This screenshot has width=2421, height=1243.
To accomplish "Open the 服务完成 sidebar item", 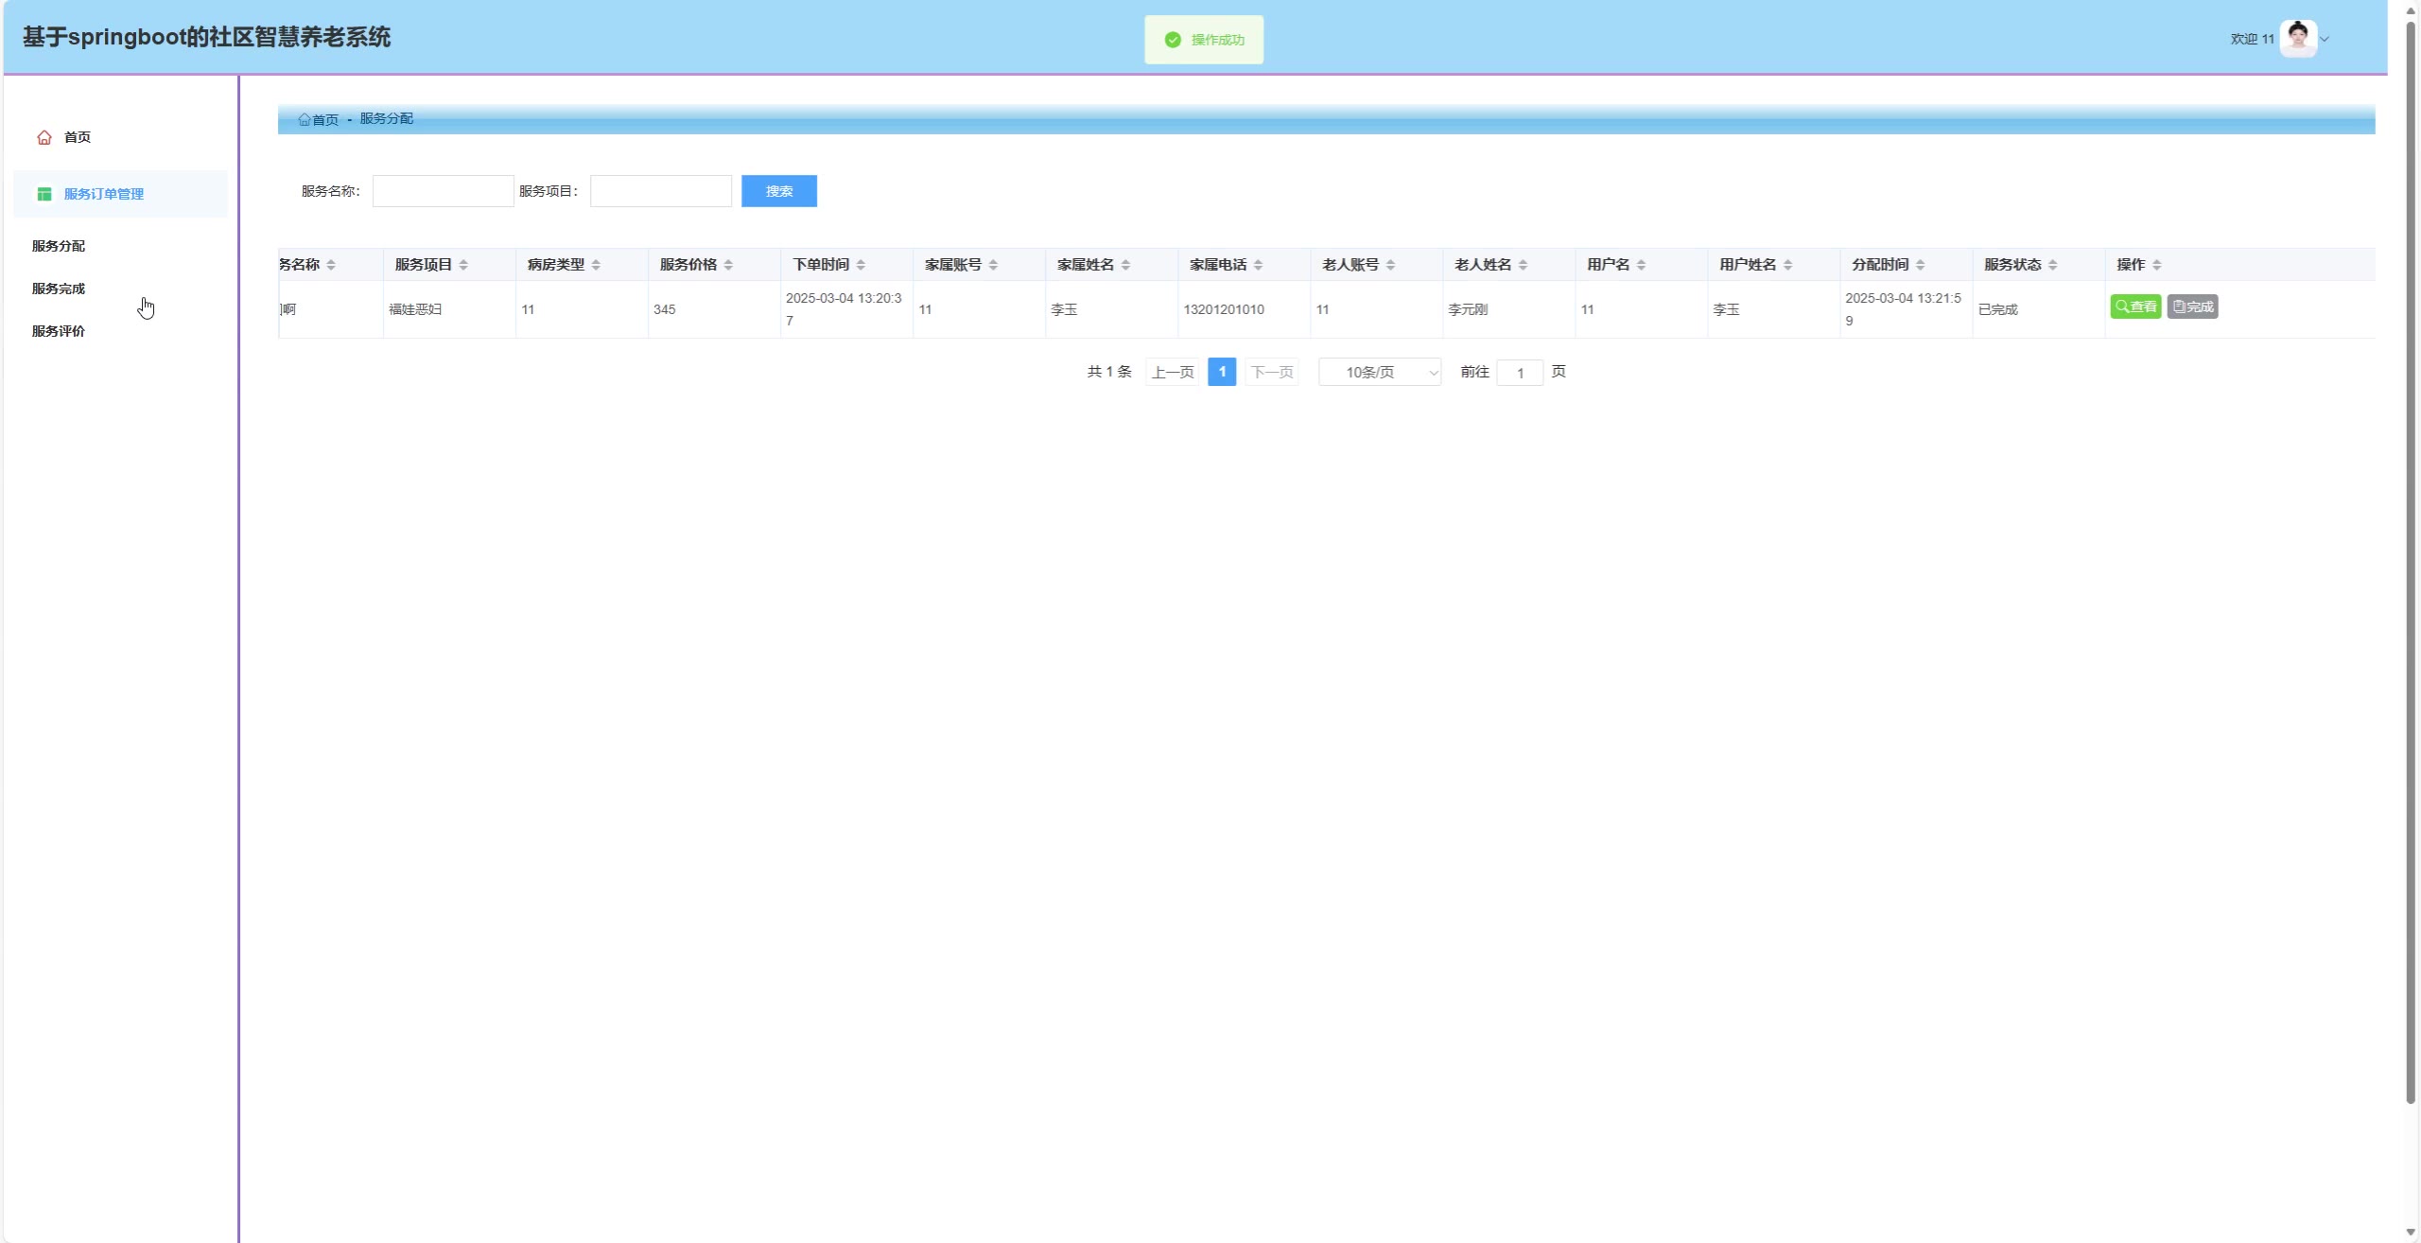I will point(59,289).
